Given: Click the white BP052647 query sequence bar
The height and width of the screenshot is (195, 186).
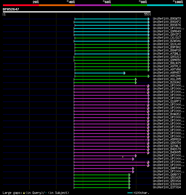Looking at the screenshot, I should click(77, 12).
